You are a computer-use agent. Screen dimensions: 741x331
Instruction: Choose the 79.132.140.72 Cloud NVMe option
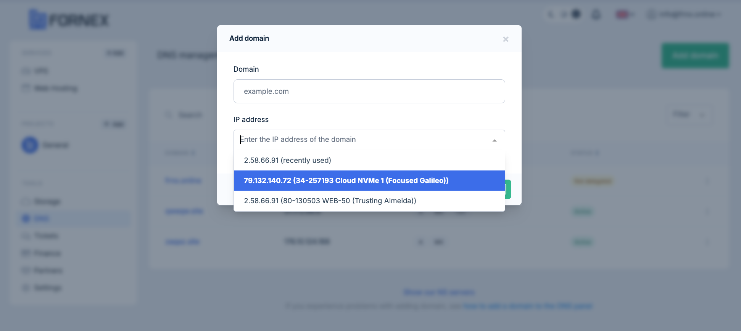[369, 180]
